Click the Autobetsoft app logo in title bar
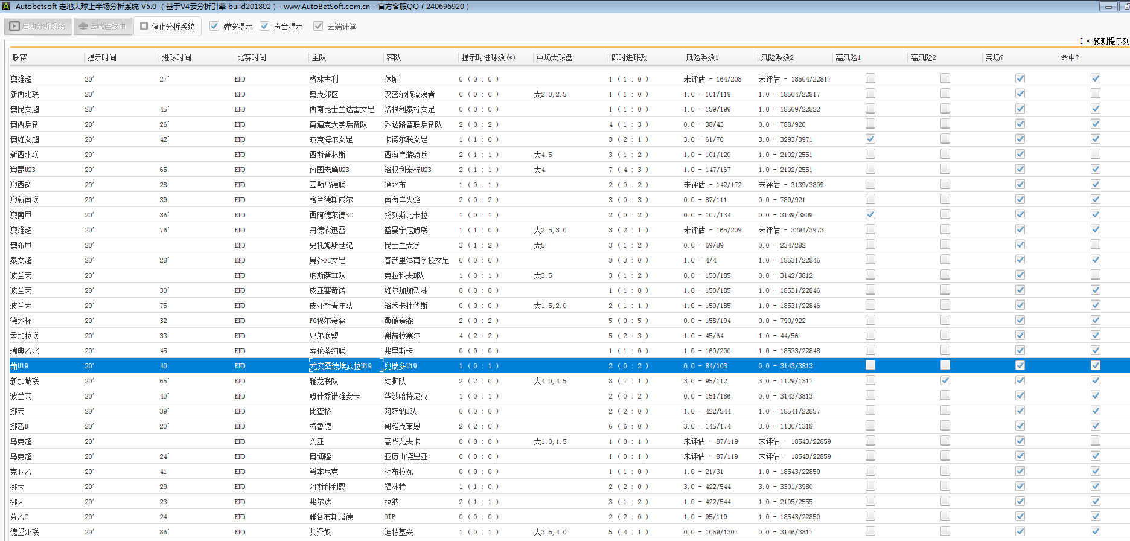 click(7, 6)
